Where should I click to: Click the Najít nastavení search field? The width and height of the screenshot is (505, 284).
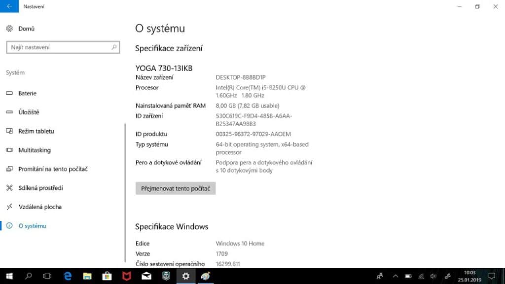[x=63, y=47]
